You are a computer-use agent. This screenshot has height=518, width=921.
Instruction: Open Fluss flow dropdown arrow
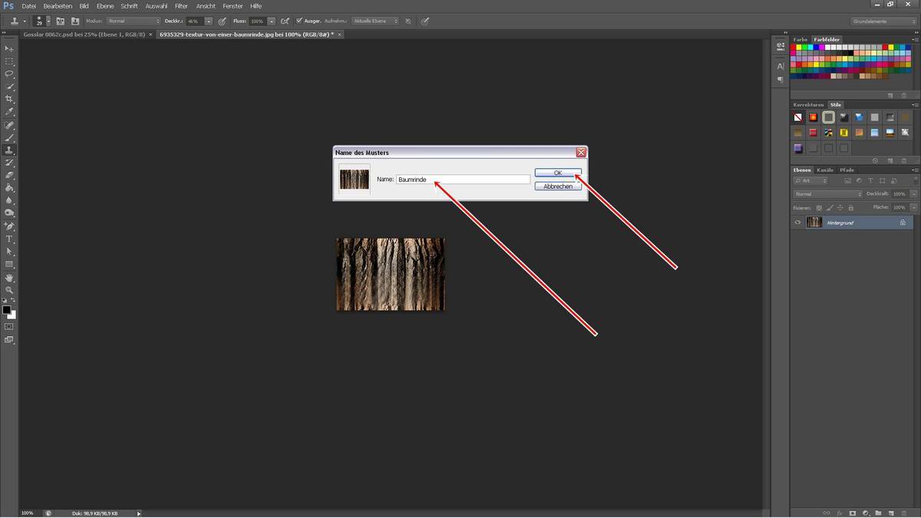click(271, 21)
